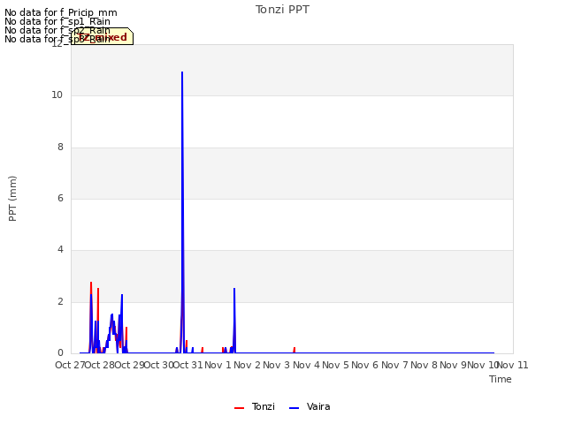Click the red Tonzi legend color swatch
Viewport: 566px width, 424px height.
pyautogui.click(x=240, y=408)
